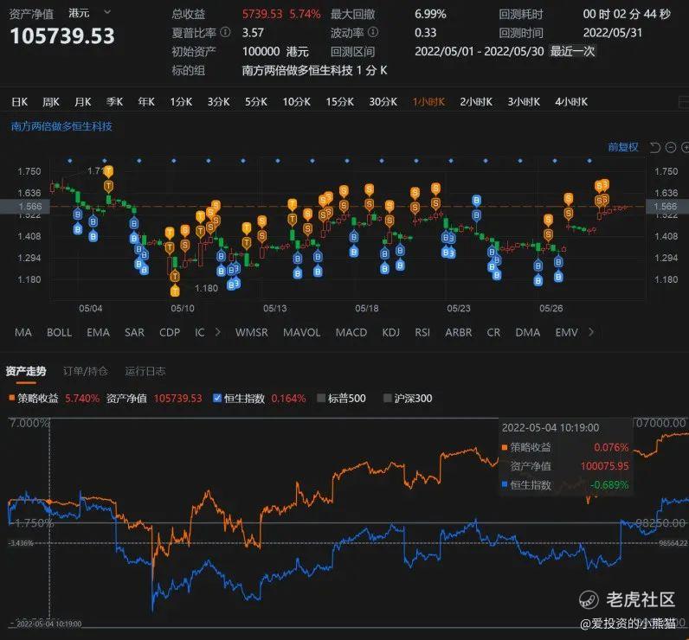Click the undo/reset chart icon
Image resolution: width=689 pixels, height=640 pixels.
655,148
